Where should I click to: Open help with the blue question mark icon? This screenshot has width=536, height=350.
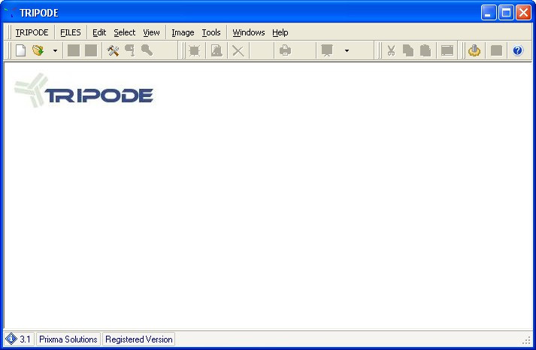coord(518,50)
